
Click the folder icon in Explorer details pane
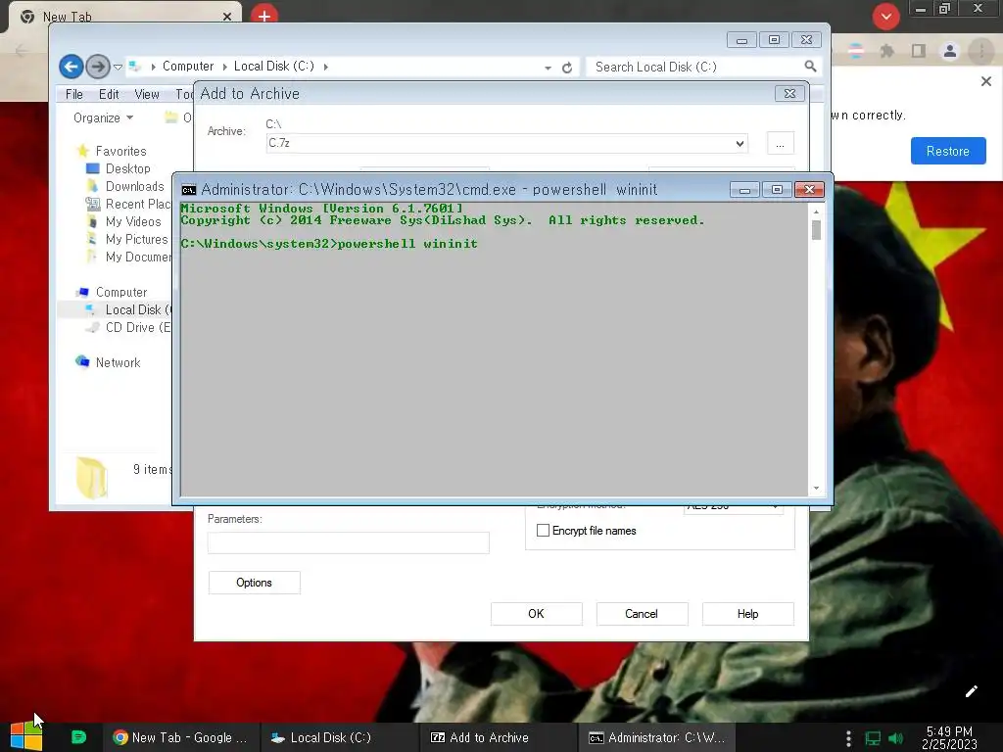[x=92, y=478]
